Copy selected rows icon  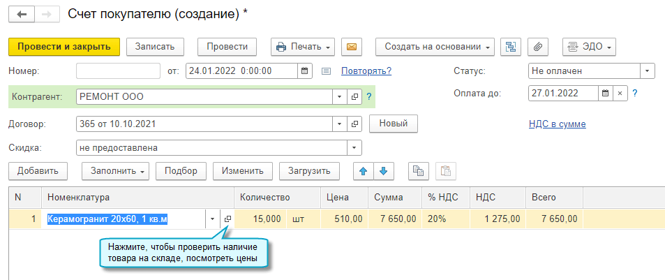click(x=418, y=170)
